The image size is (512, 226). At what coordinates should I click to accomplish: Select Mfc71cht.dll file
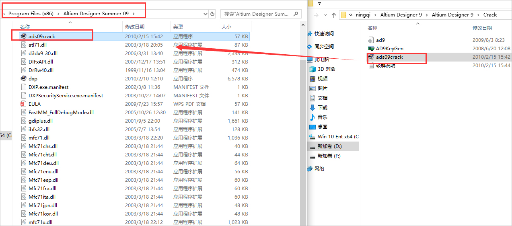point(42,154)
